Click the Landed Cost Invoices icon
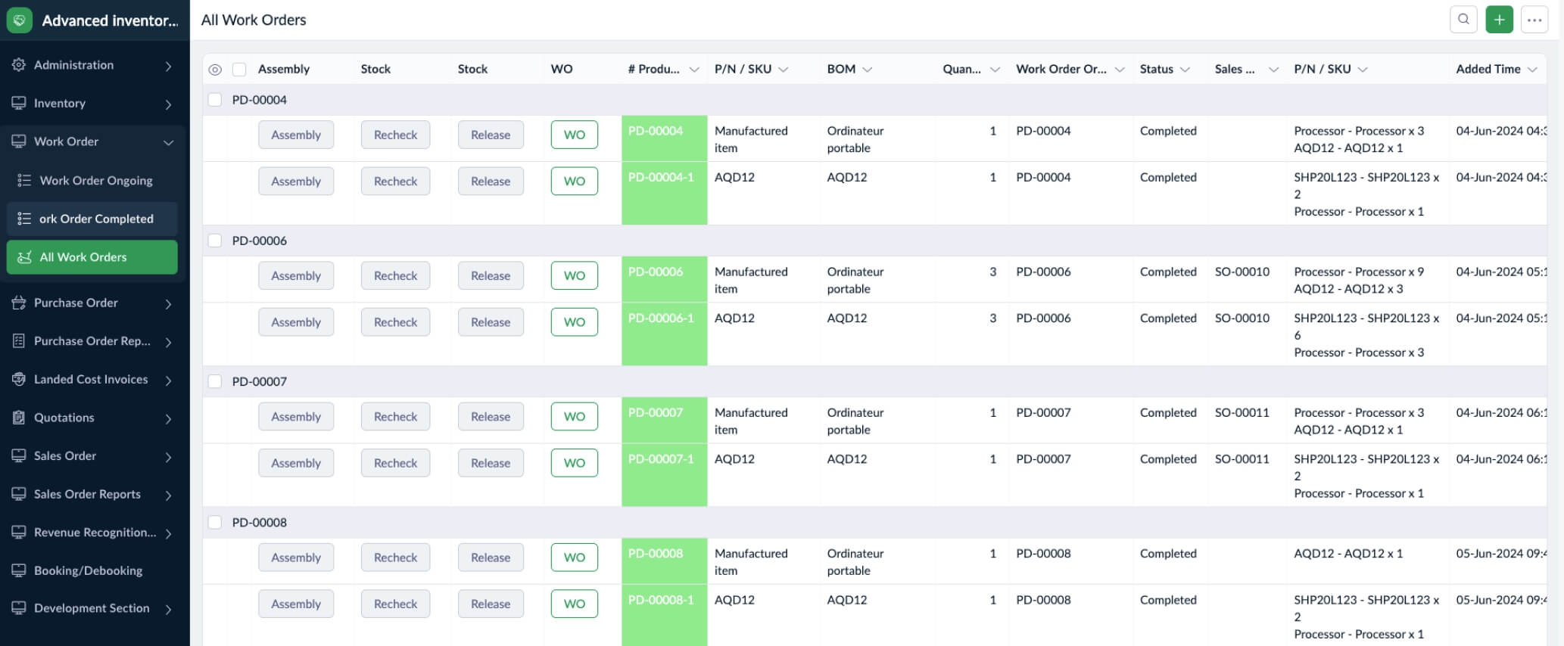The image size is (1564, 646). pos(19,379)
